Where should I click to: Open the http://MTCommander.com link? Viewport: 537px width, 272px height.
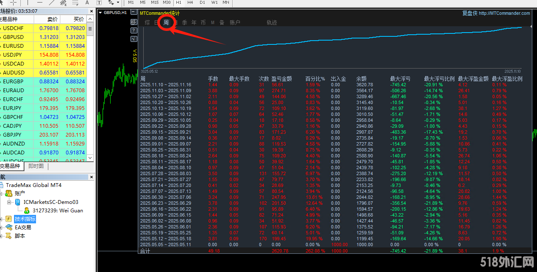click(504, 13)
